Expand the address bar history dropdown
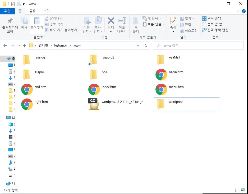Image resolution: width=248 pixels, height=194 pixels. pos(138,46)
